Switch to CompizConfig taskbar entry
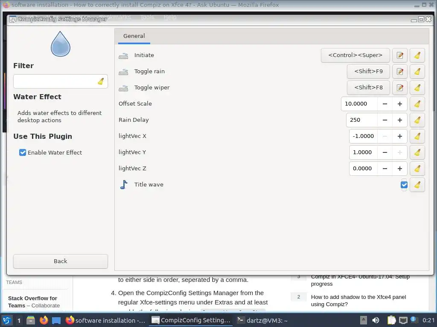 [191, 320]
